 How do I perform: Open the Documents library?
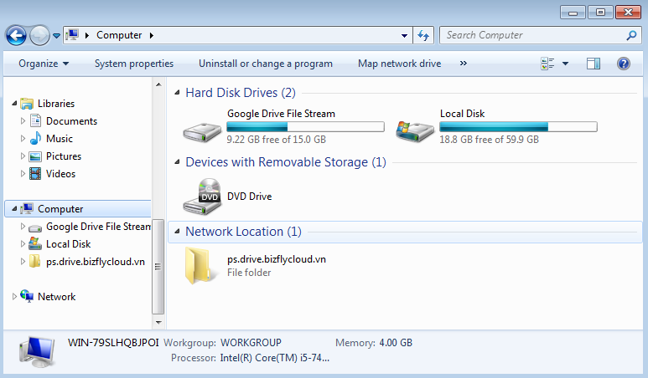click(x=71, y=121)
